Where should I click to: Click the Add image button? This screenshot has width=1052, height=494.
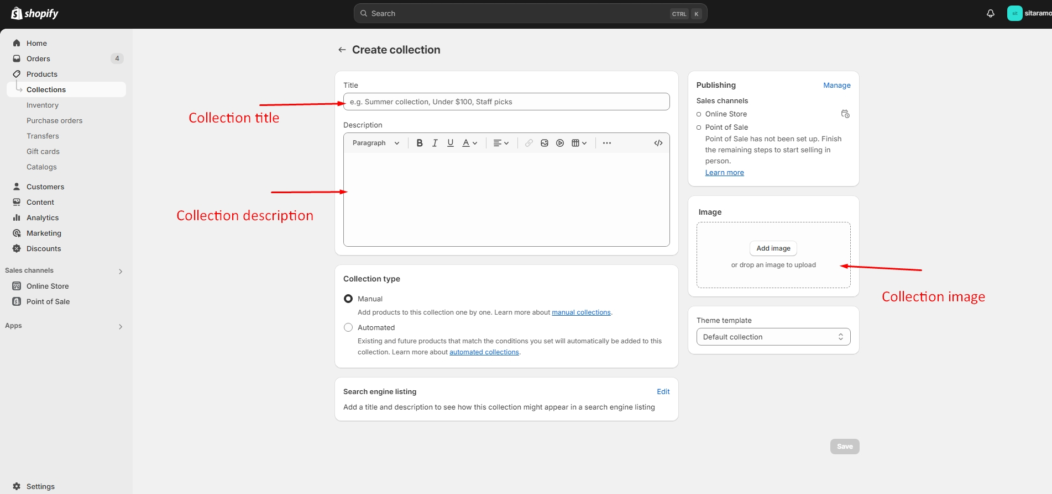(773, 248)
